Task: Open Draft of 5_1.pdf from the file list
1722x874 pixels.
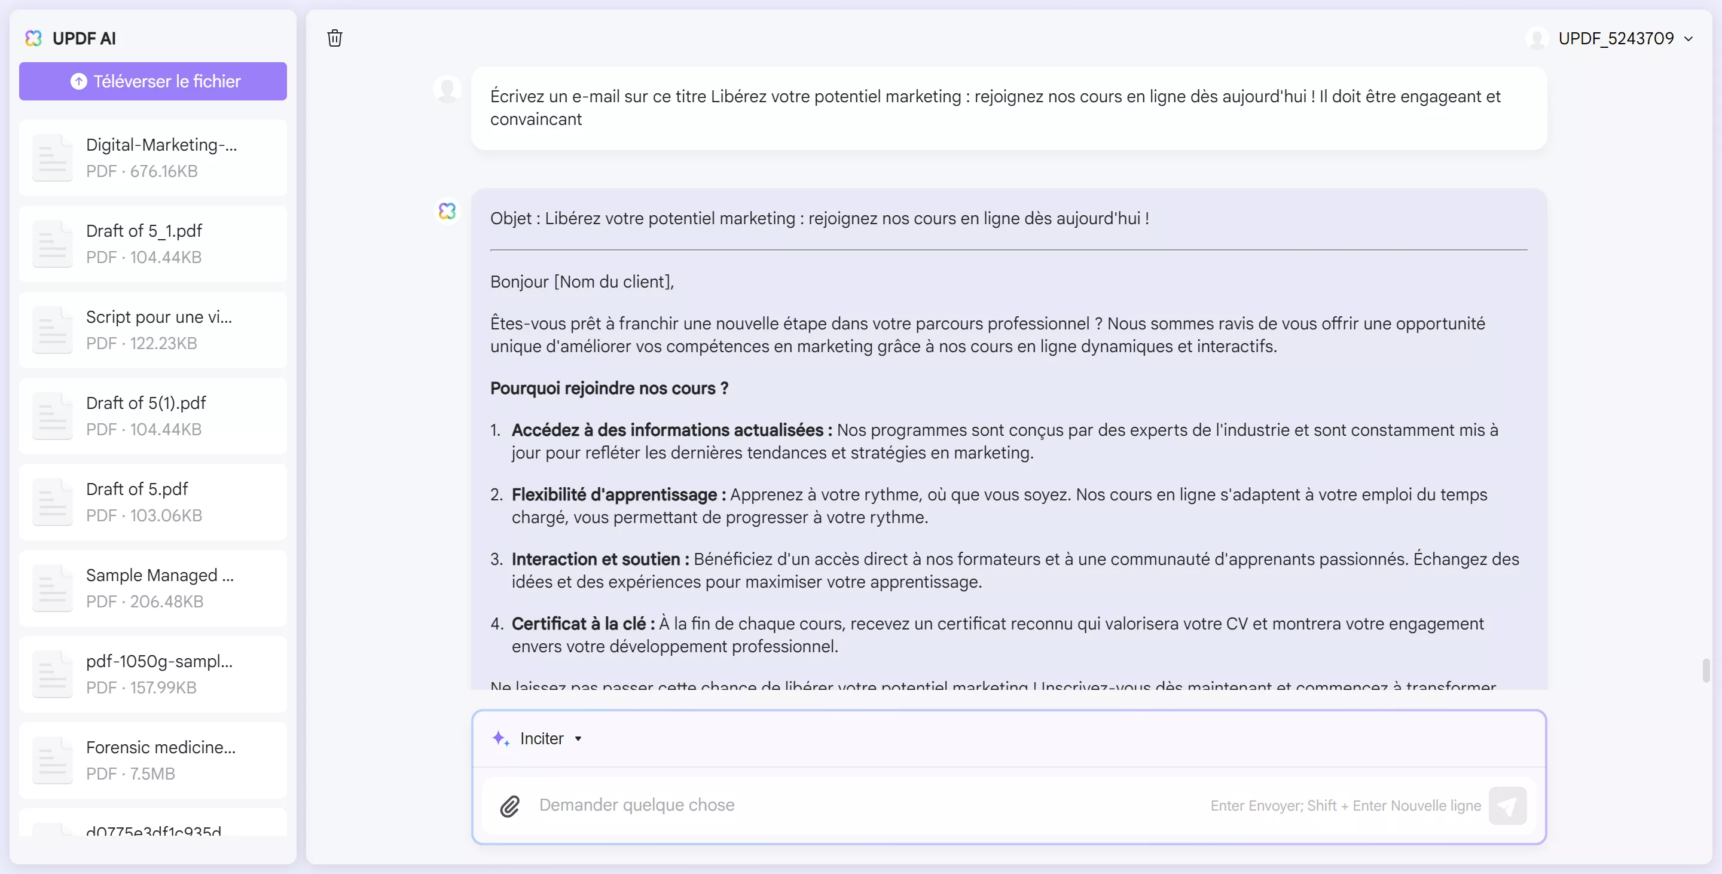Action: (153, 243)
